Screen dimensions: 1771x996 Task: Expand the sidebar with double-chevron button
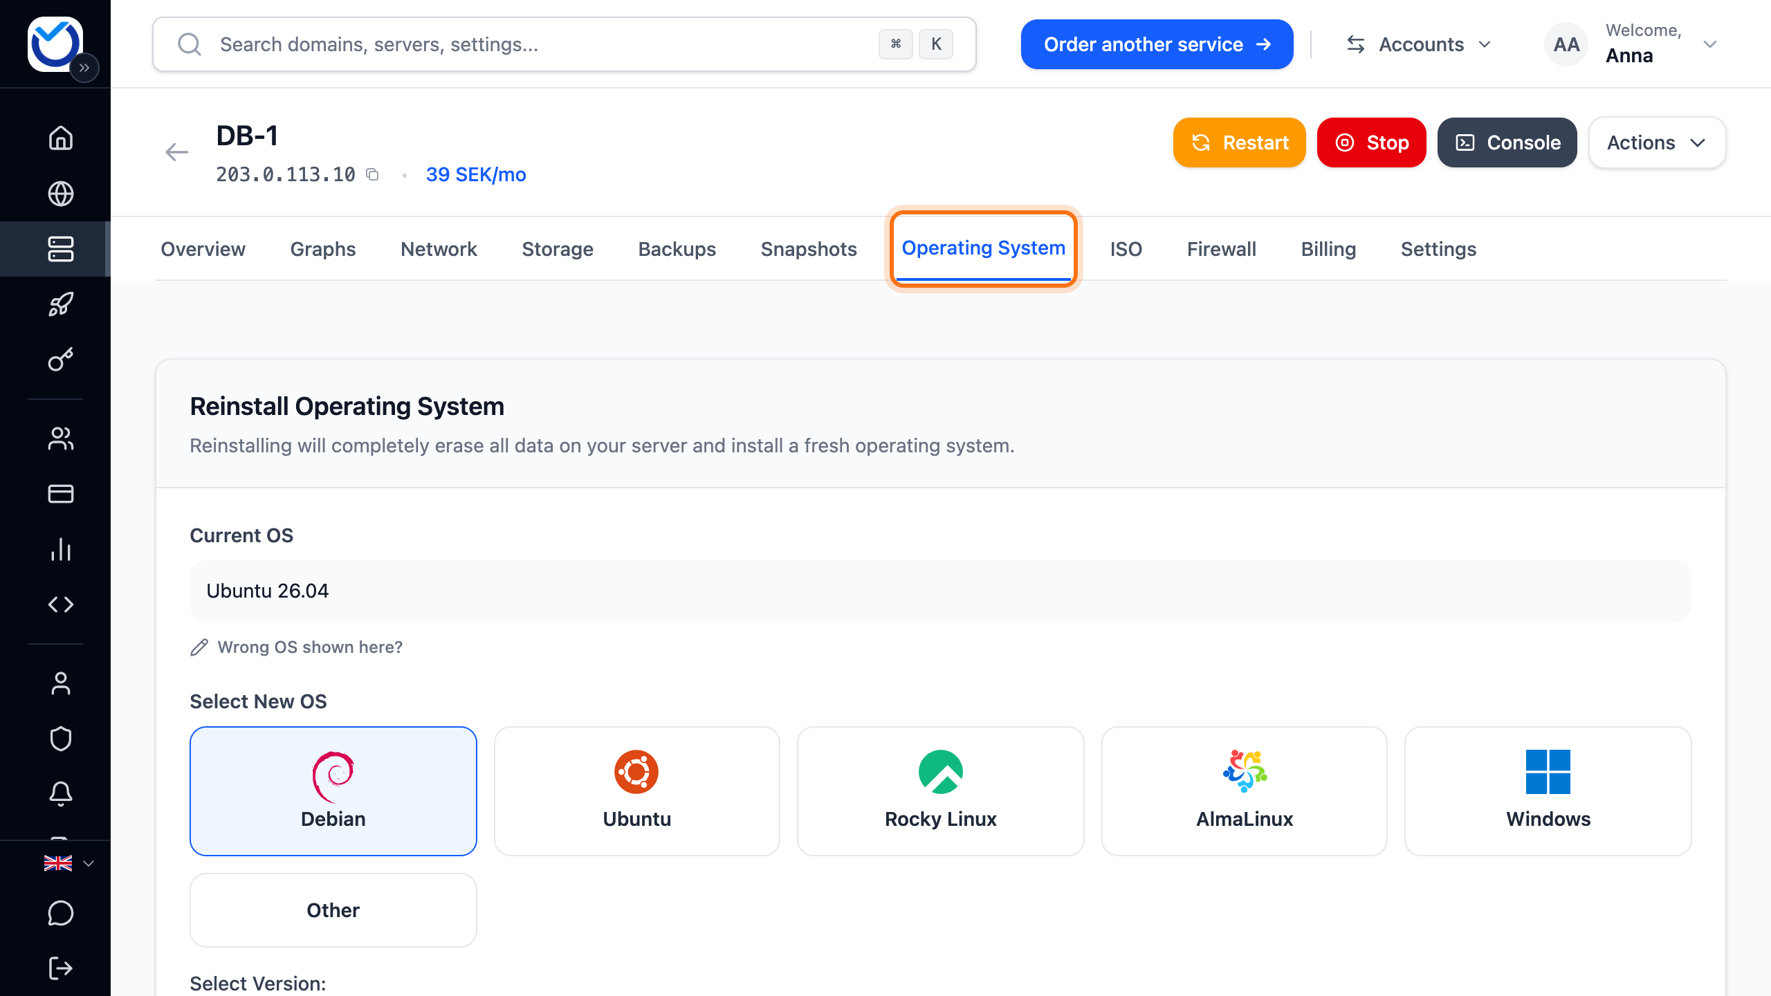pyautogui.click(x=84, y=68)
